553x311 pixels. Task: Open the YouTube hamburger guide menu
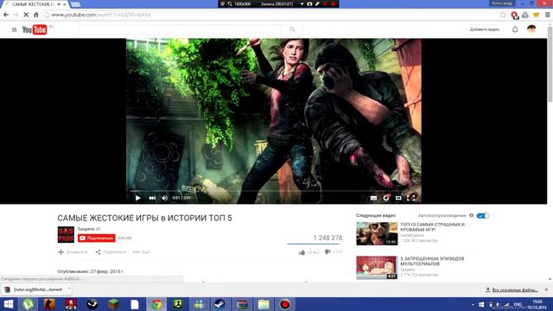14,29
